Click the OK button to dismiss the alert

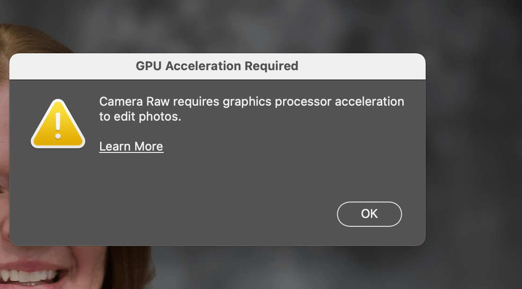click(x=369, y=214)
